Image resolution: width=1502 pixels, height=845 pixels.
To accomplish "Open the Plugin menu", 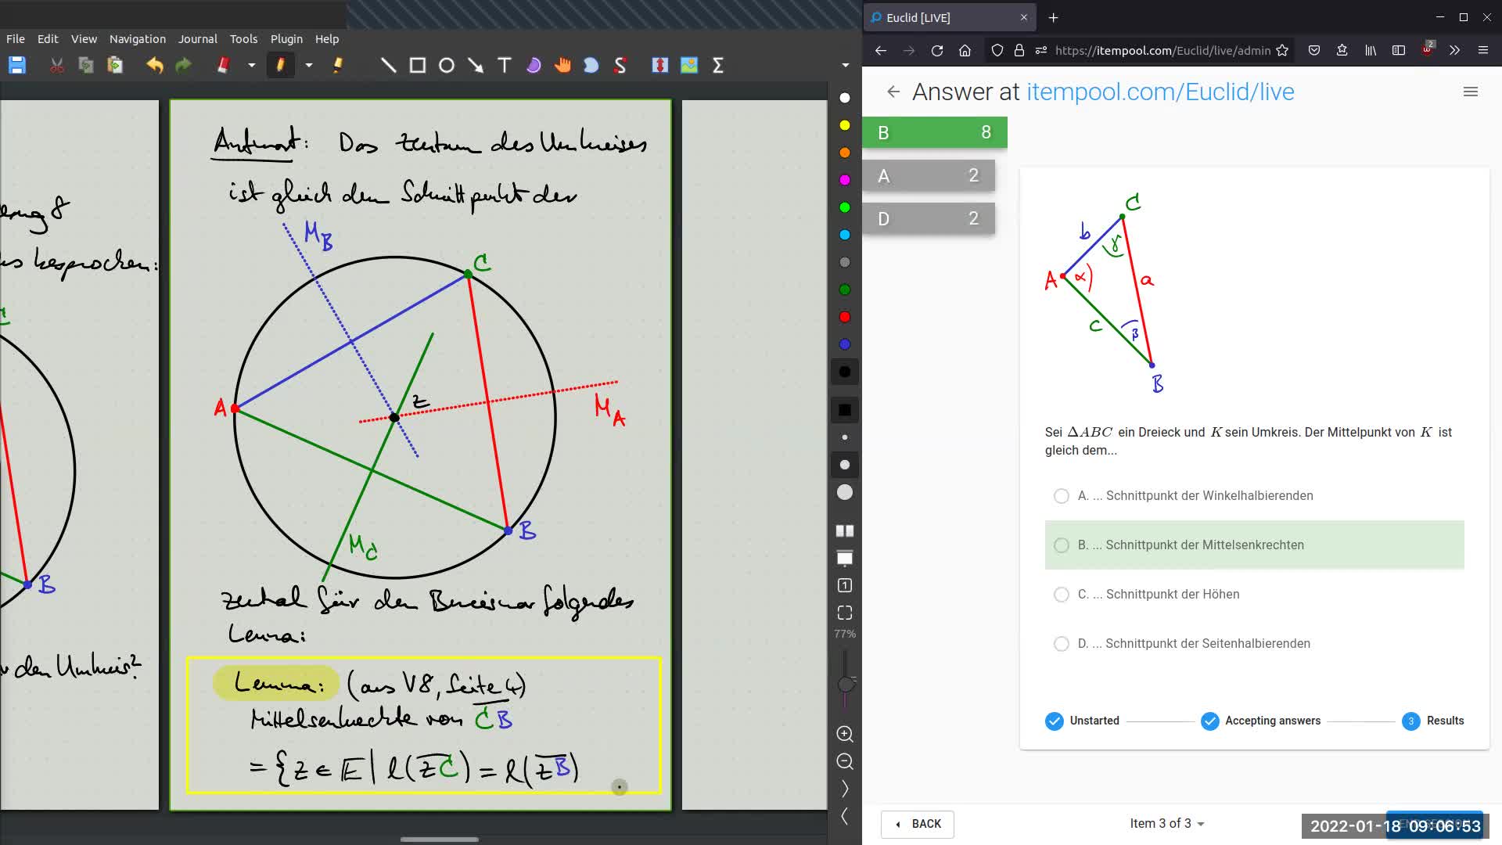I will coord(287,38).
